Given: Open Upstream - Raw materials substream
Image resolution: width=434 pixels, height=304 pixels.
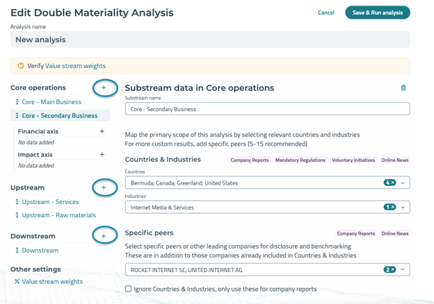Looking at the screenshot, I should pos(58,215).
